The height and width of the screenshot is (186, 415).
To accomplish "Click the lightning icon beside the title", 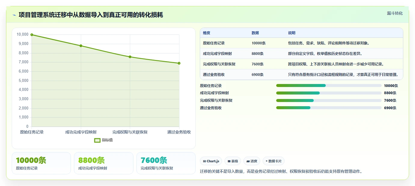I will click(x=14, y=15).
